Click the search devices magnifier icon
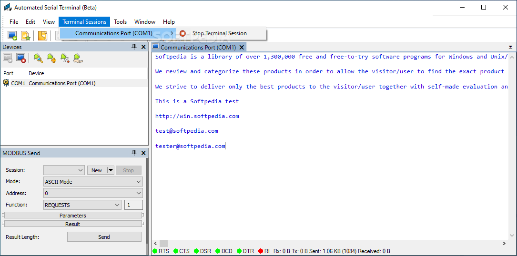The height and width of the screenshot is (256, 517). click(x=38, y=59)
